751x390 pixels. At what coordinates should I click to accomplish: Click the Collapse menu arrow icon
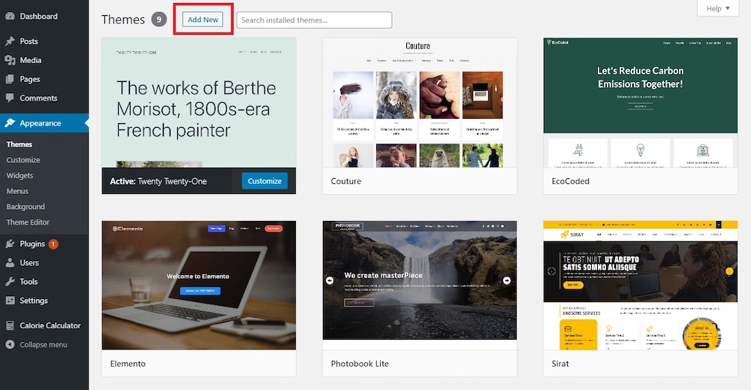(x=10, y=344)
